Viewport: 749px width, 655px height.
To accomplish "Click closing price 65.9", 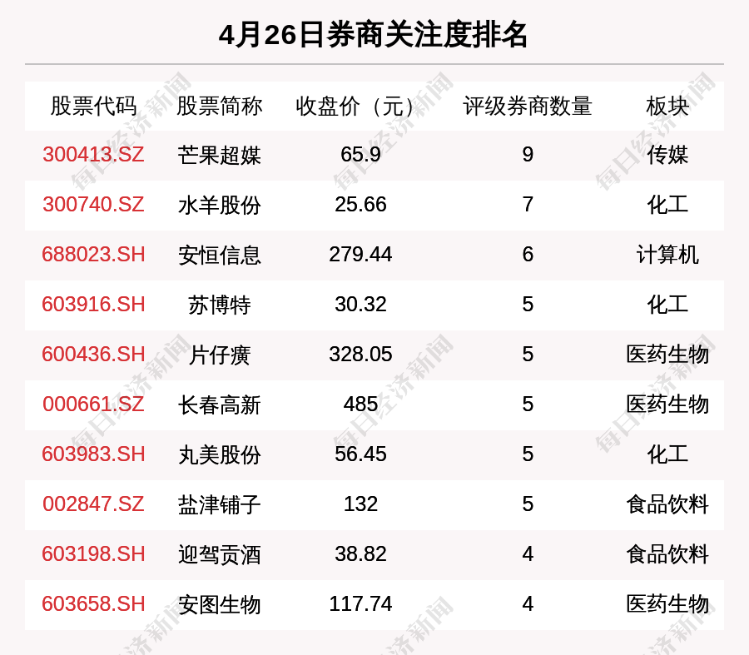I will click(x=360, y=154).
